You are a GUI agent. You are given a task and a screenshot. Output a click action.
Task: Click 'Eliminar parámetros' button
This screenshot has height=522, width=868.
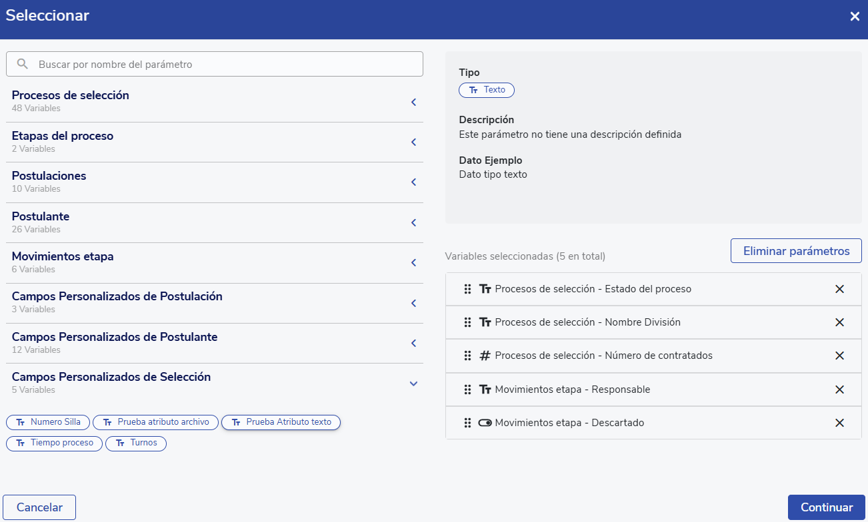click(x=796, y=251)
